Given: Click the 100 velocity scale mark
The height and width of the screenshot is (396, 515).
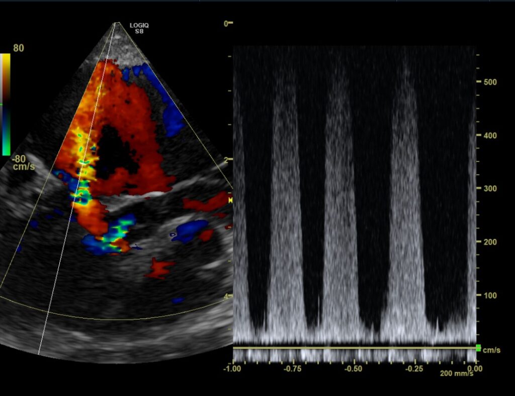Looking at the screenshot, I should point(490,295).
